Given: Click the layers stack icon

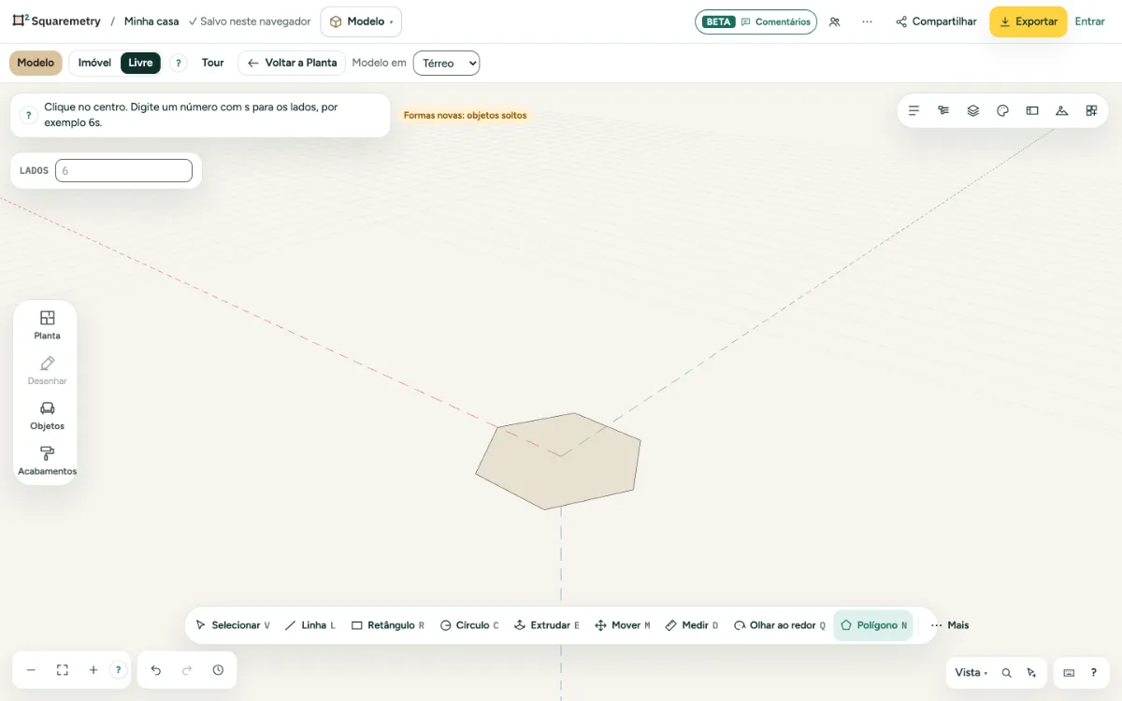Looking at the screenshot, I should [973, 110].
